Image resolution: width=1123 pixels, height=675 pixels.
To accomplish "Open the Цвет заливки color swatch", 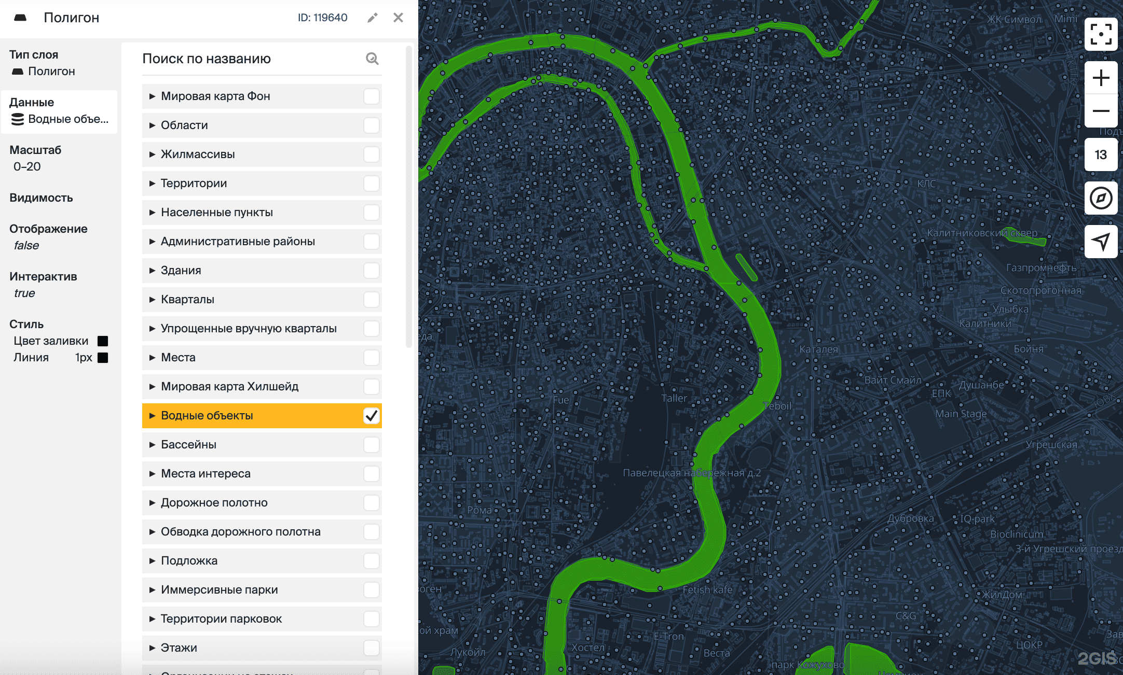I will 103,341.
